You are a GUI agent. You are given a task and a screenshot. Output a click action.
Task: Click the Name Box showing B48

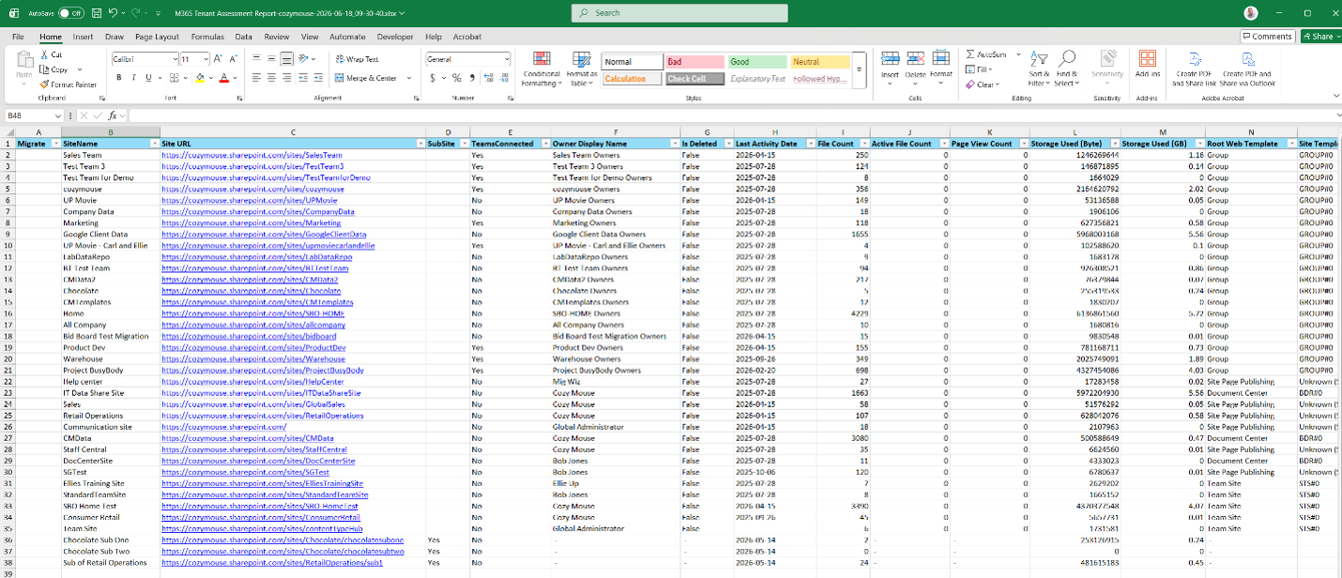pos(27,115)
